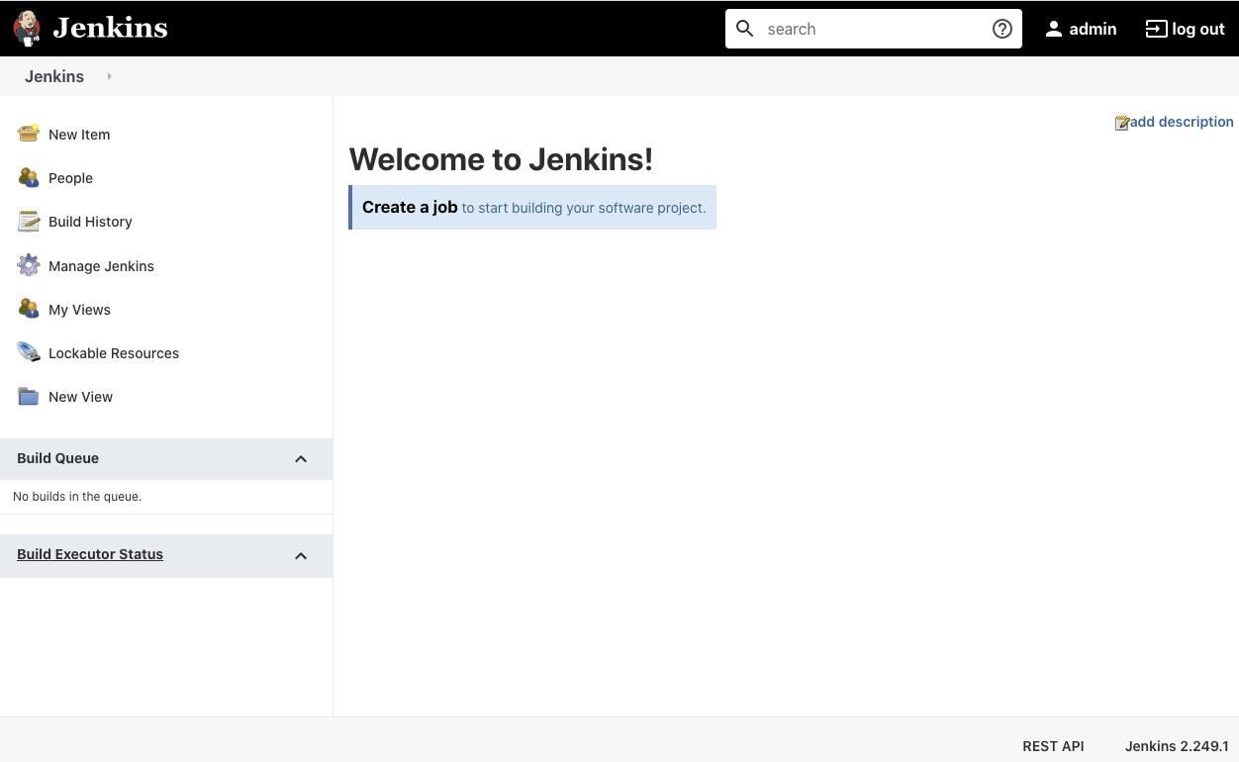This screenshot has height=762, width=1239.
Task: Open the REST API footer link
Action: (x=1053, y=746)
